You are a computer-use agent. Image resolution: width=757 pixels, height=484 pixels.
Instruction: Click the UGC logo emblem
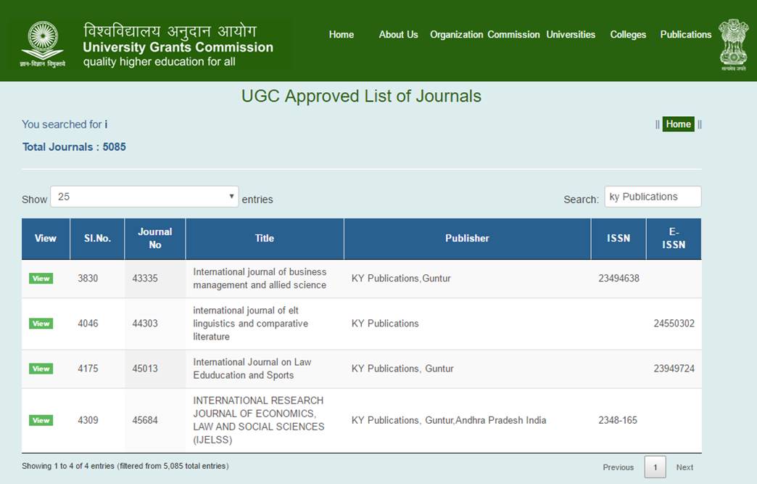[42, 42]
